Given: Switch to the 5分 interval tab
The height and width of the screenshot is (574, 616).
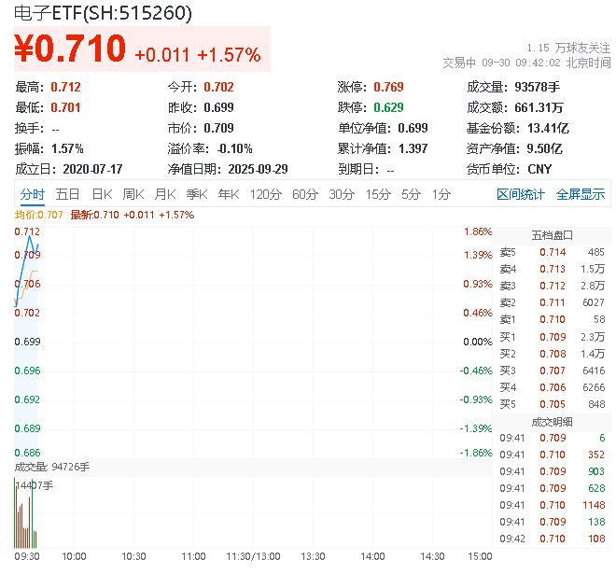Looking at the screenshot, I should 411,194.
